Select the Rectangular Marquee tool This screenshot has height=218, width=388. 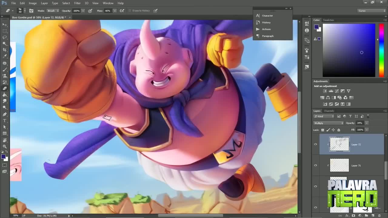pos(5,31)
